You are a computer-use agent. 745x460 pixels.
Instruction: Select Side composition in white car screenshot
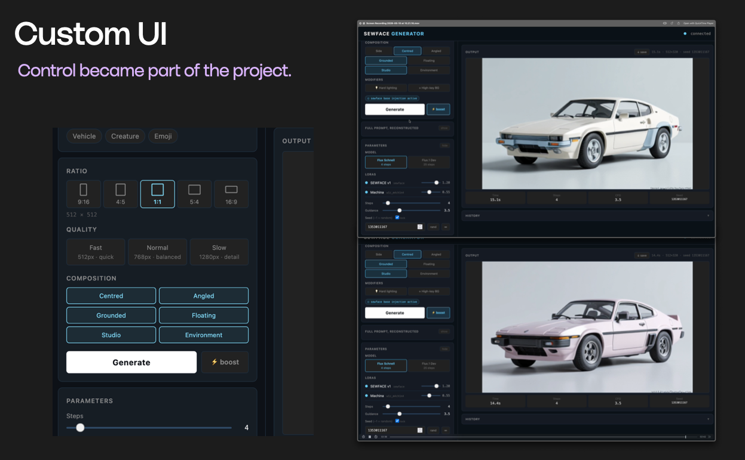tap(379, 51)
